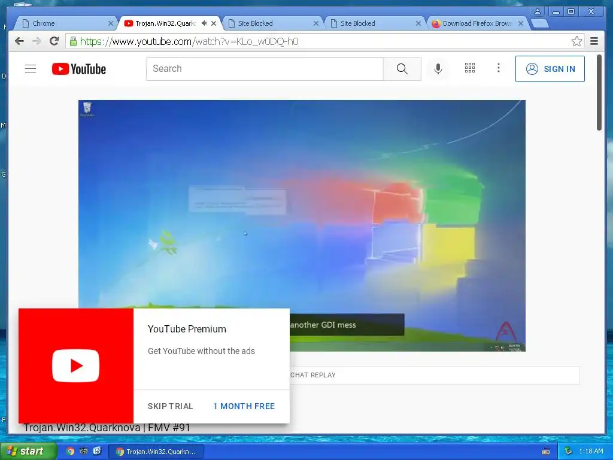The height and width of the screenshot is (460, 613).
Task: Click the third quick launch icon
Action: 98,451
